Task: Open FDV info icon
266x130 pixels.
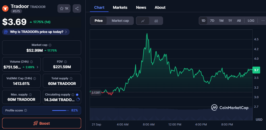Action: click(x=65, y=62)
